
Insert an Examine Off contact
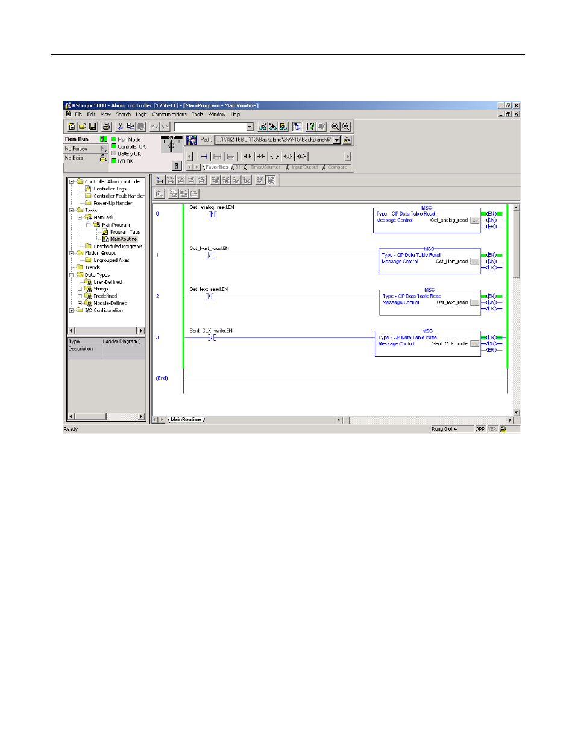click(x=261, y=156)
